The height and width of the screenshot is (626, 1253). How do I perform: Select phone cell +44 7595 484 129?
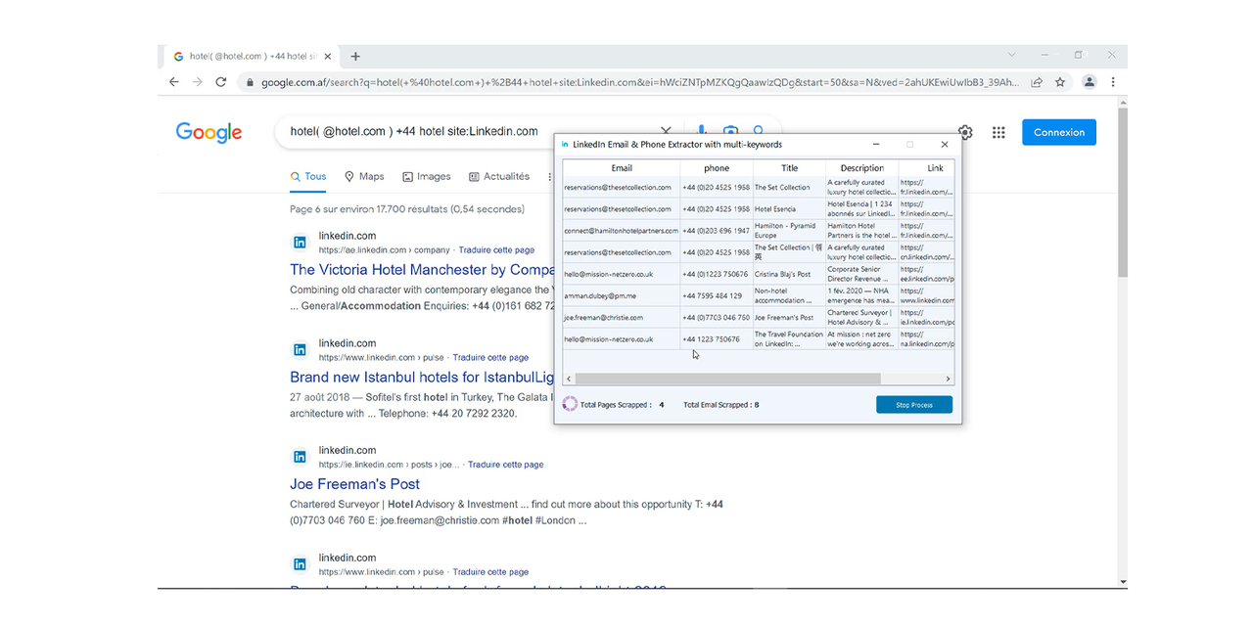(x=717, y=295)
